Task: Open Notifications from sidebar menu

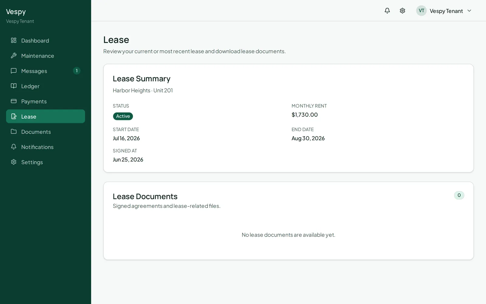Action: (46, 147)
